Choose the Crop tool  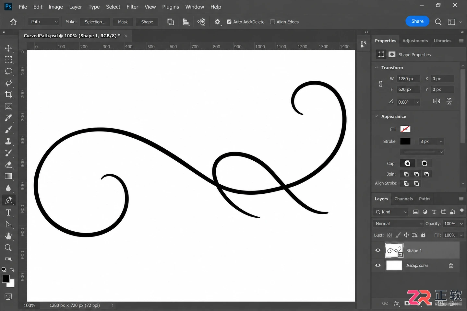coord(8,95)
